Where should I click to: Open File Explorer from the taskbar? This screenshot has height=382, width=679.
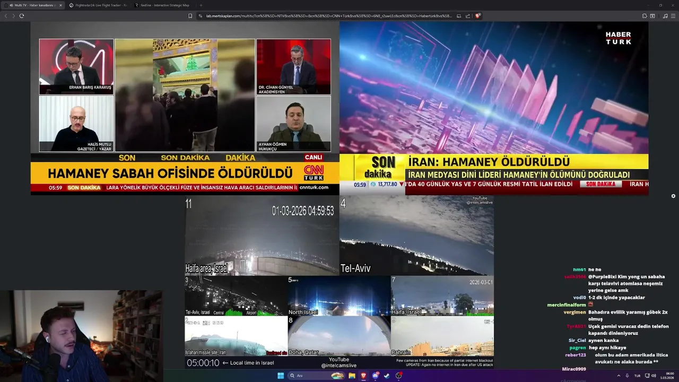pyautogui.click(x=352, y=376)
